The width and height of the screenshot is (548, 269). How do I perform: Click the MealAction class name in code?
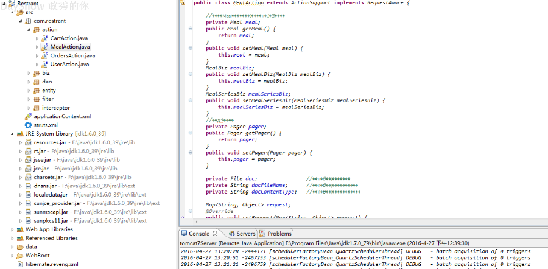point(248,3)
